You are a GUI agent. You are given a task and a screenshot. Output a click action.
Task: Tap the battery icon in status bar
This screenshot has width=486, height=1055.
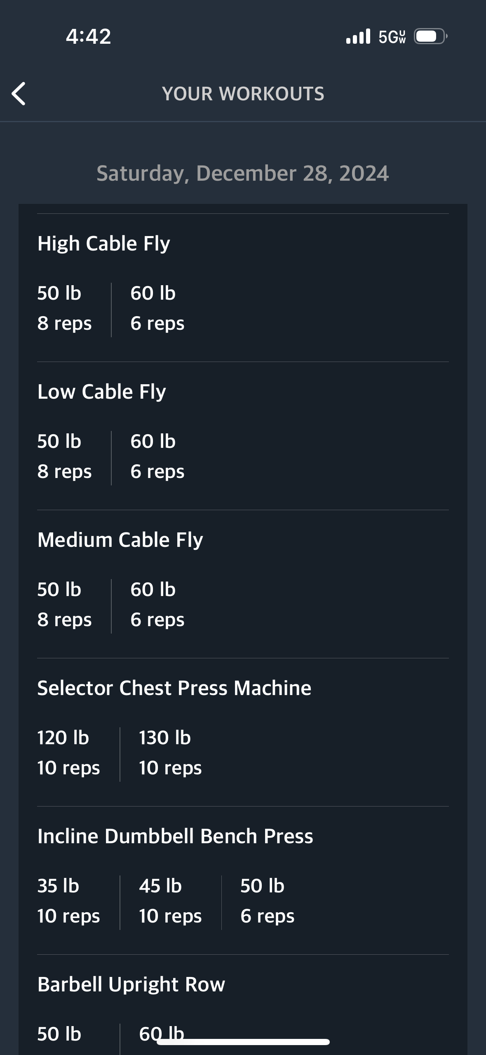click(x=431, y=36)
